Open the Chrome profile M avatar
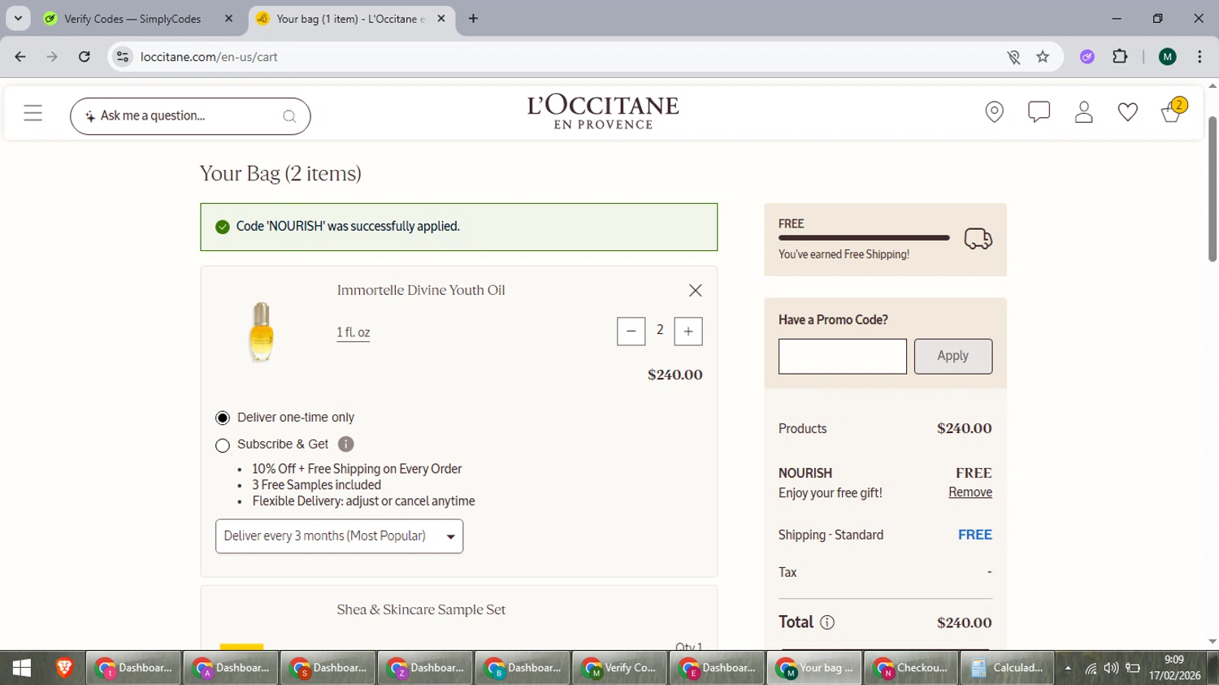 (1168, 57)
